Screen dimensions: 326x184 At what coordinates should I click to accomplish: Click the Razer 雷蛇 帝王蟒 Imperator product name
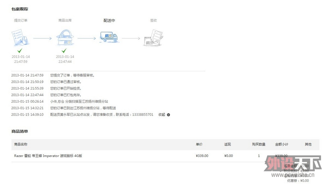(x=48, y=156)
